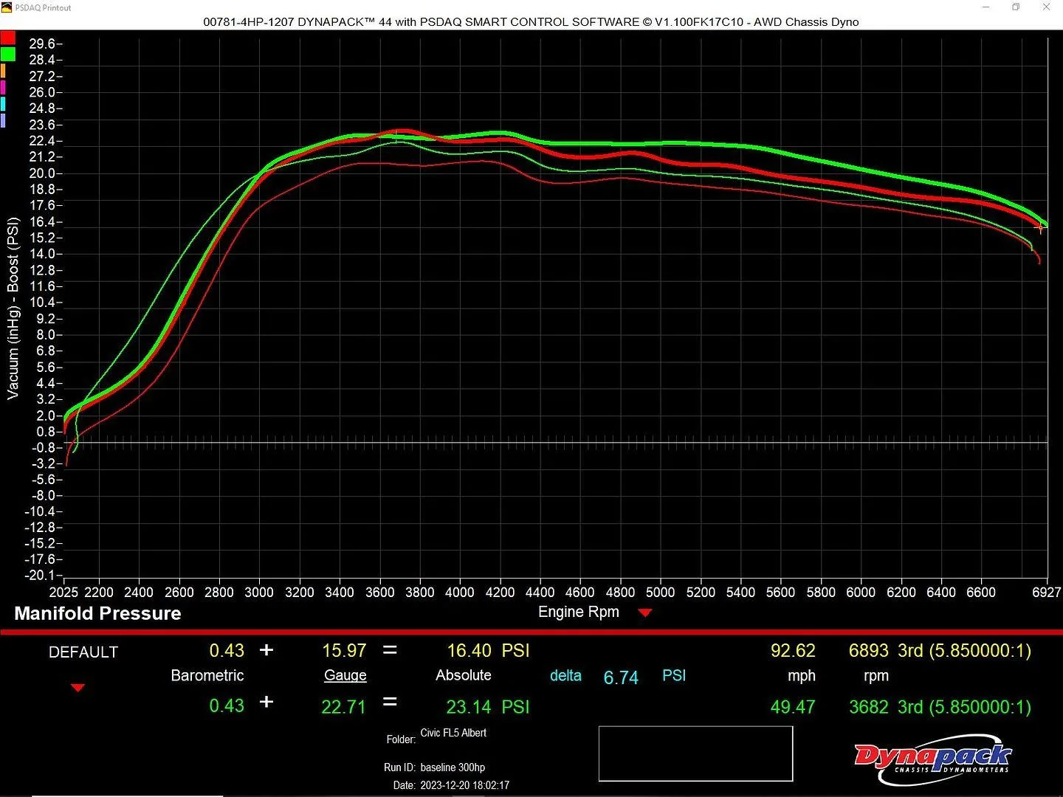Image resolution: width=1063 pixels, height=797 pixels.
Task: Click the cyan run swatch
Action: click(x=3, y=104)
